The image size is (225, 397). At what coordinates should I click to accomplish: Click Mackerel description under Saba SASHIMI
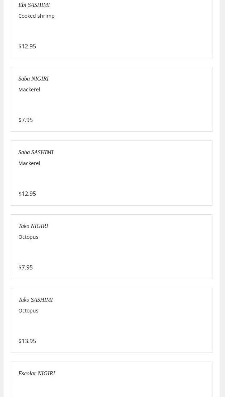(x=29, y=163)
